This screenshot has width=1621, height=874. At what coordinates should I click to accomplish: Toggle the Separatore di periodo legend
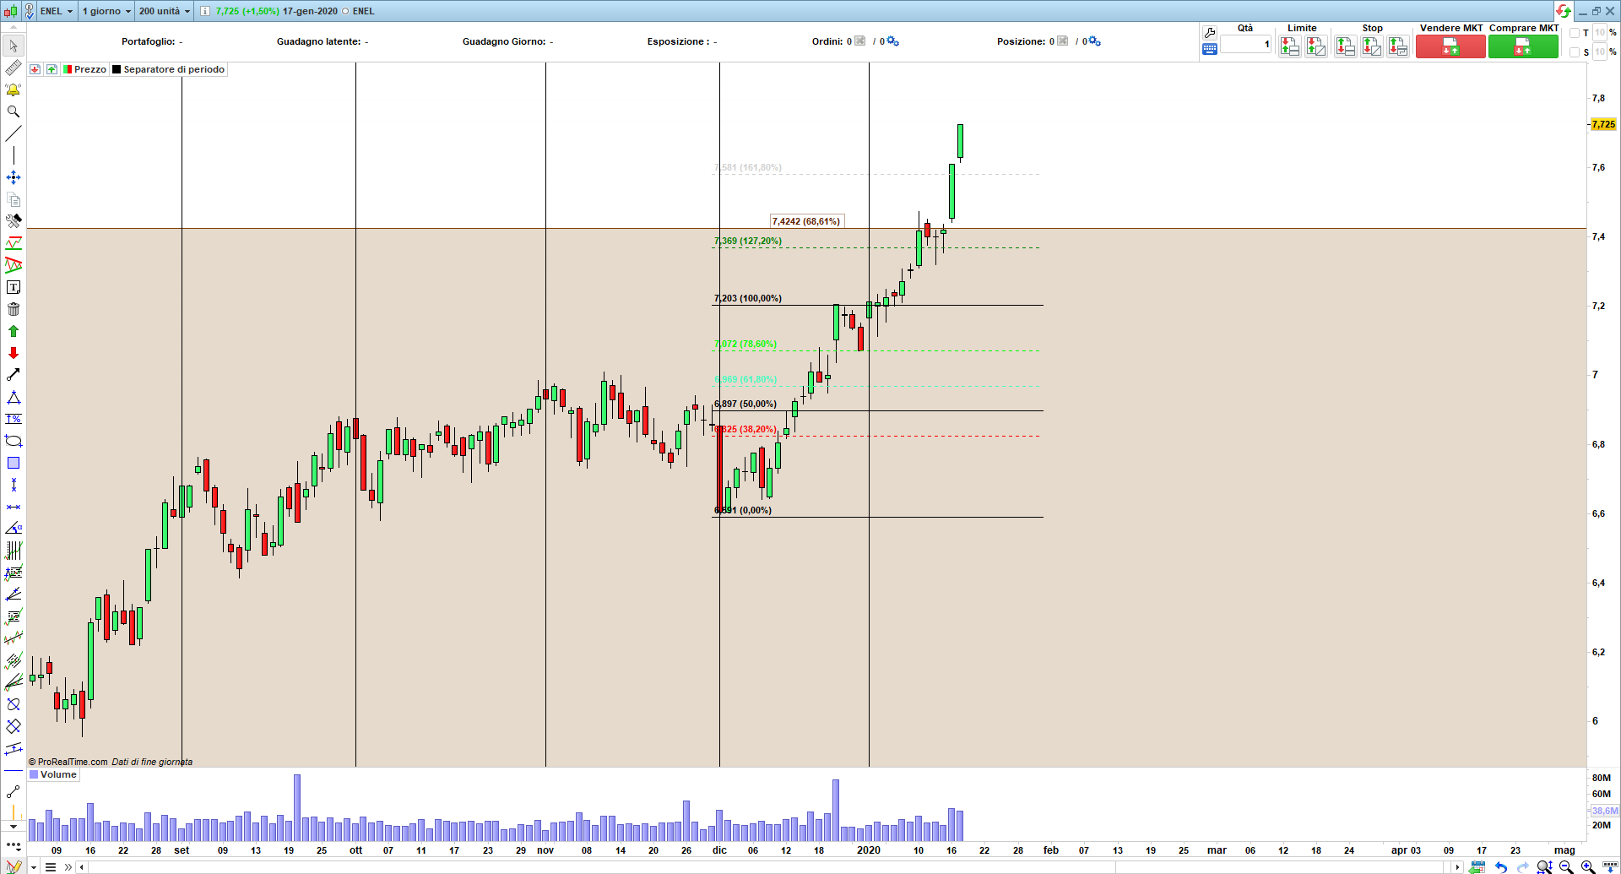169,69
